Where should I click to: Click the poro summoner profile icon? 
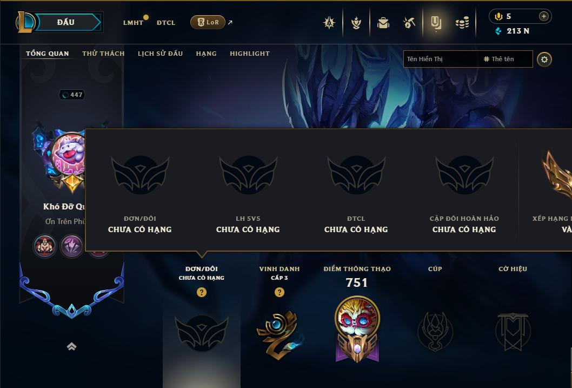(x=69, y=153)
